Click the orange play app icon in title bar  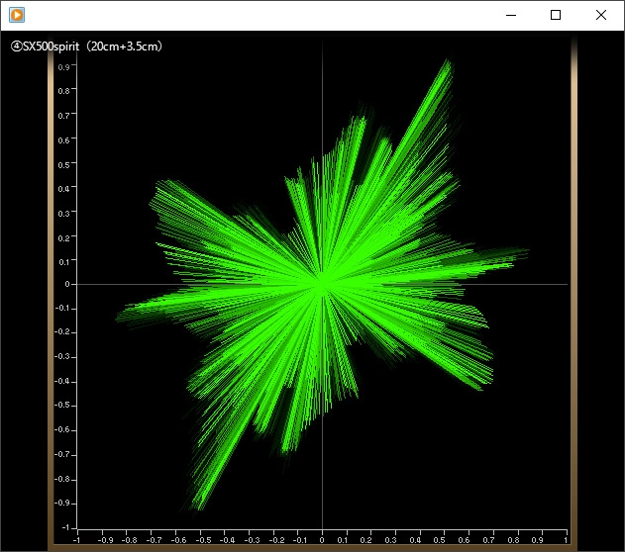click(17, 15)
